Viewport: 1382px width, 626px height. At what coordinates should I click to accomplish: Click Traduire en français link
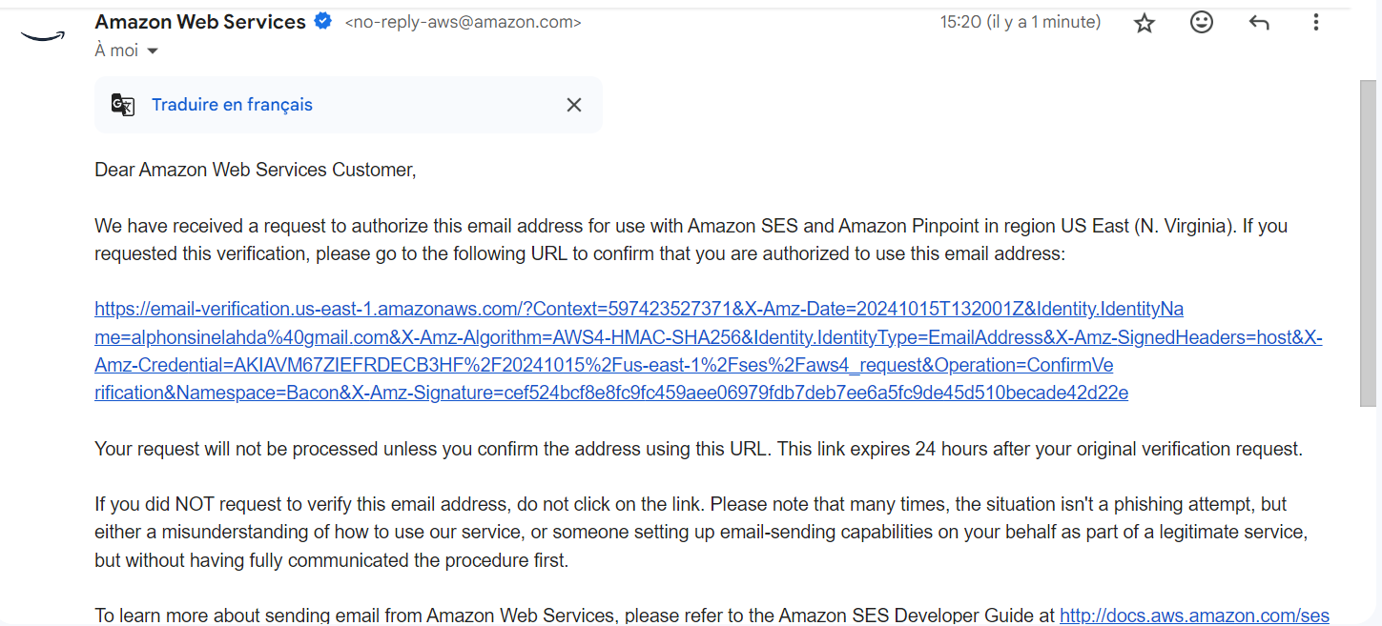point(232,105)
